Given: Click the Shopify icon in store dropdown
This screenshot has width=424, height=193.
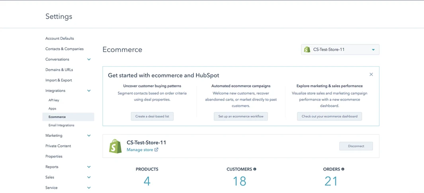Looking at the screenshot, I should (307, 49).
